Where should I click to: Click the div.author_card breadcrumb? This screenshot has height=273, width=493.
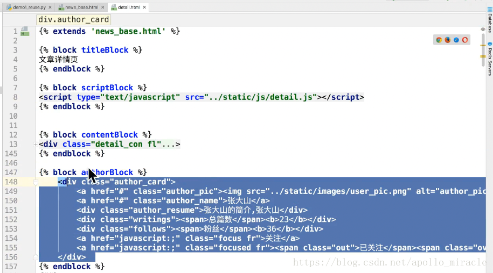click(x=74, y=19)
